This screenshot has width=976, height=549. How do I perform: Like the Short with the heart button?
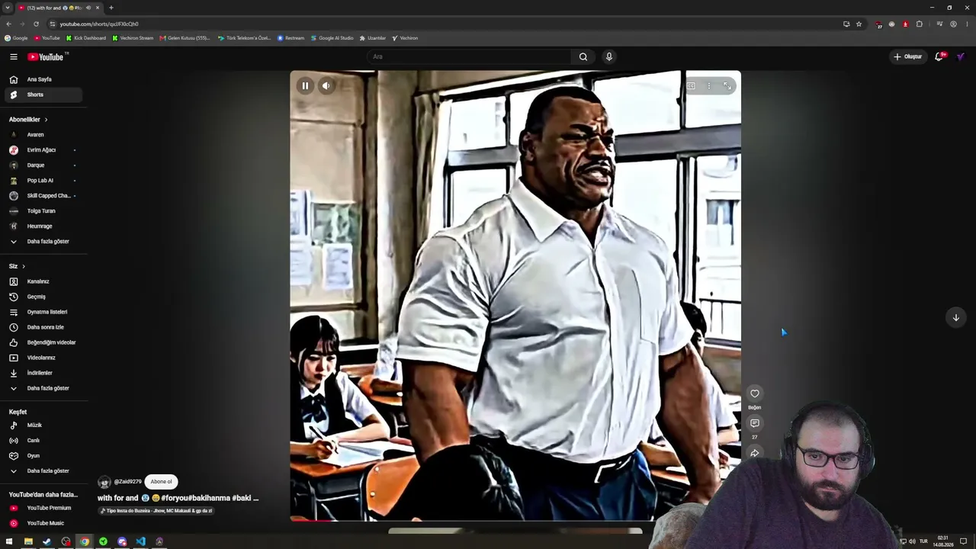tap(755, 393)
